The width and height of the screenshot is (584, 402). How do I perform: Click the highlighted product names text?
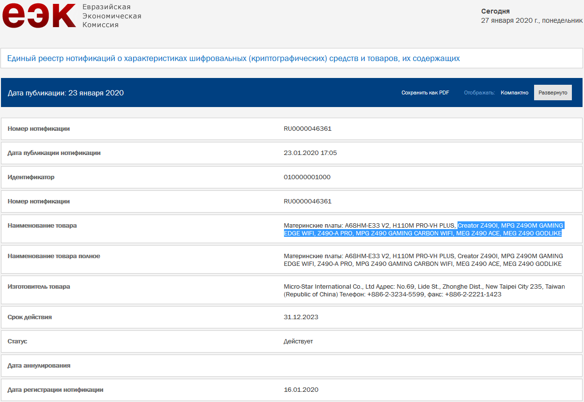[423, 230]
